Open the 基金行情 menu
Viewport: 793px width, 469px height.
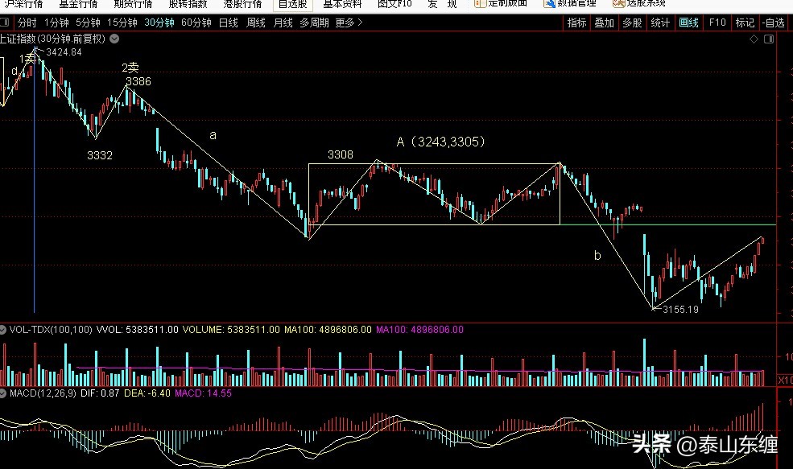pyautogui.click(x=78, y=4)
